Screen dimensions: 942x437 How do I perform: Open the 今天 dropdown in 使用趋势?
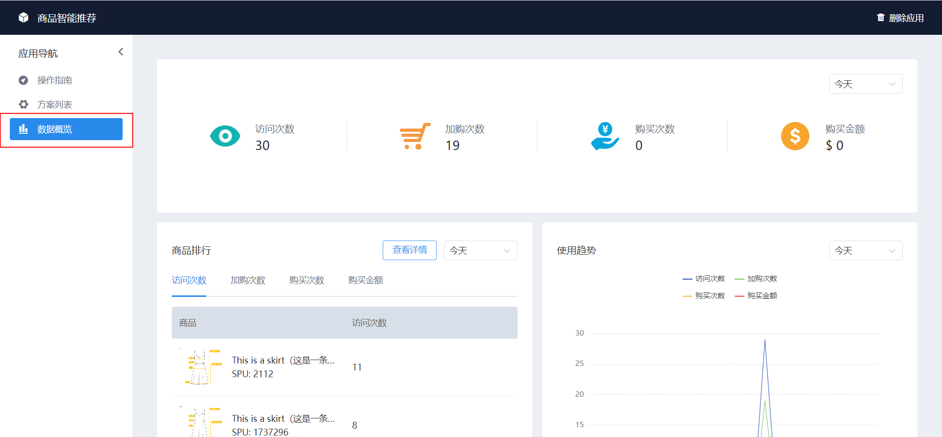tap(865, 250)
